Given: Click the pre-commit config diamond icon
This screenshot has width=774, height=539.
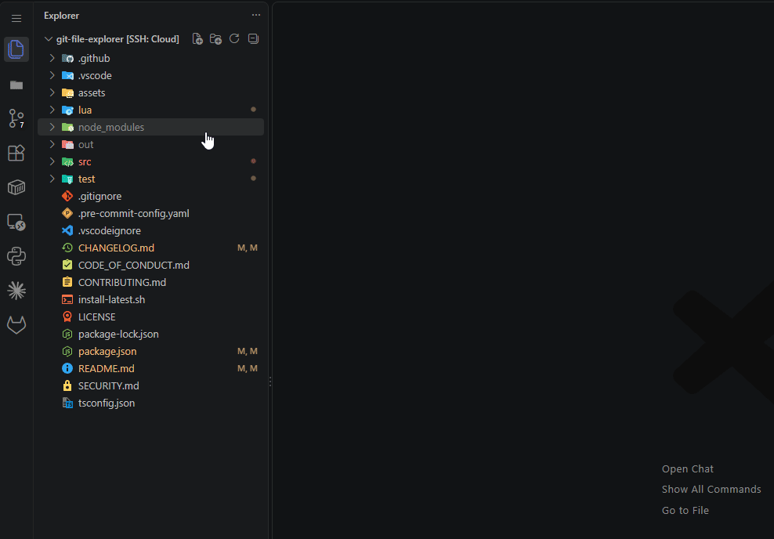Looking at the screenshot, I should pyautogui.click(x=67, y=214).
